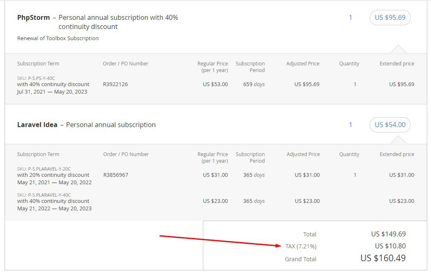Select the PhpStorm product name heading
431x272 pixels.
[x=34, y=17]
